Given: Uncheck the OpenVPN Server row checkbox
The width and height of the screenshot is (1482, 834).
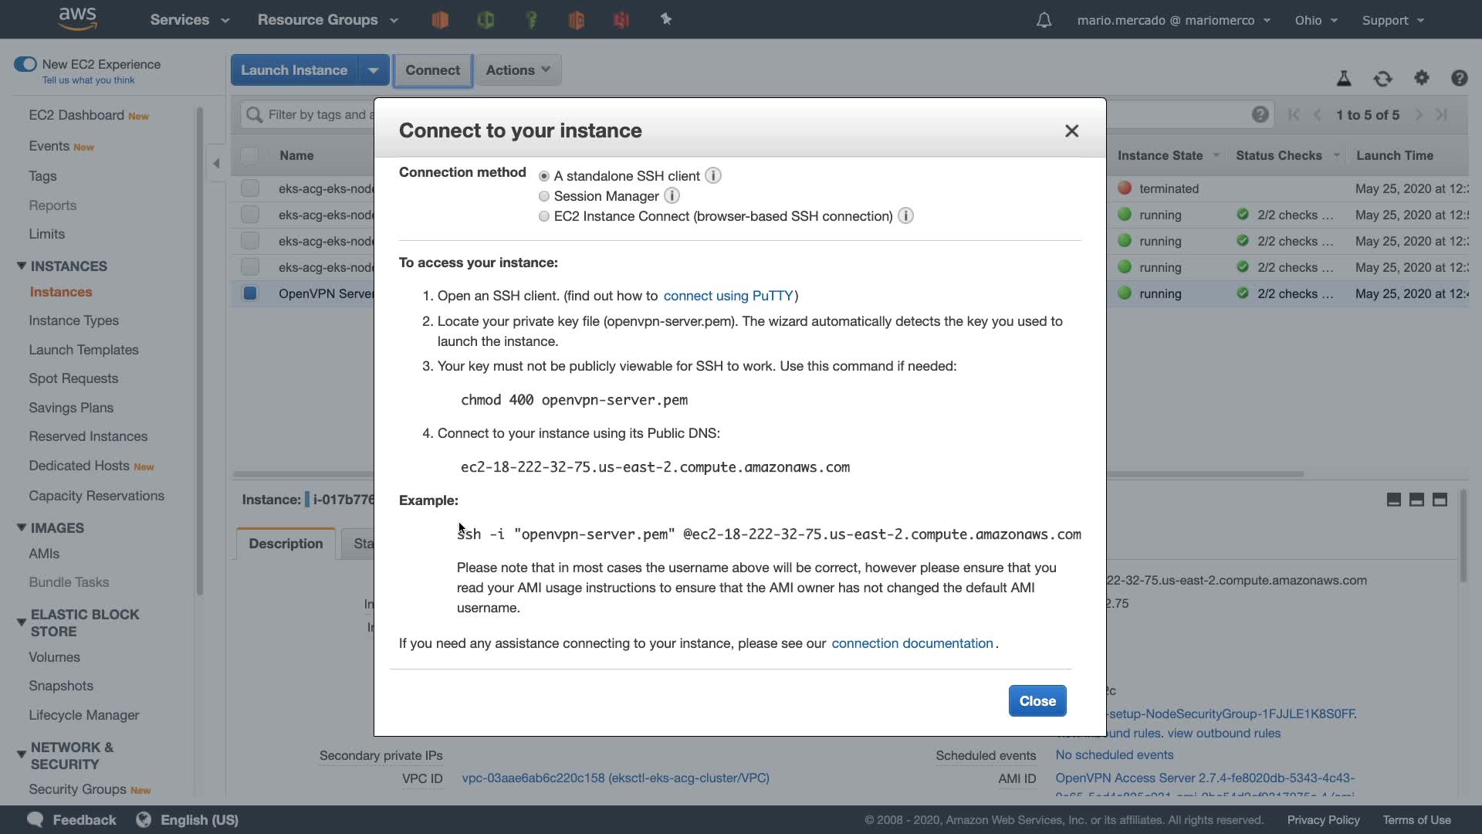Looking at the screenshot, I should pyautogui.click(x=250, y=293).
